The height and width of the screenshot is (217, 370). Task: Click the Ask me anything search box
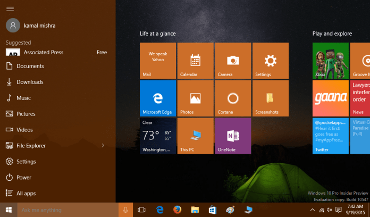pyautogui.click(x=68, y=210)
